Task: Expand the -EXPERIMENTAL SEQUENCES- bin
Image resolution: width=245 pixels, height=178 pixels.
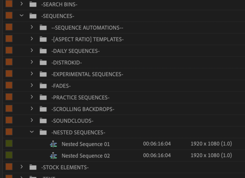Action: pos(32,74)
